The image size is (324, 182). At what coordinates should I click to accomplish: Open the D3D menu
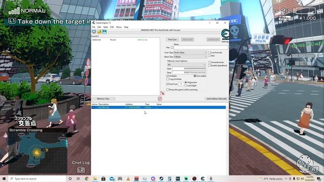pyautogui.click(x=112, y=27)
